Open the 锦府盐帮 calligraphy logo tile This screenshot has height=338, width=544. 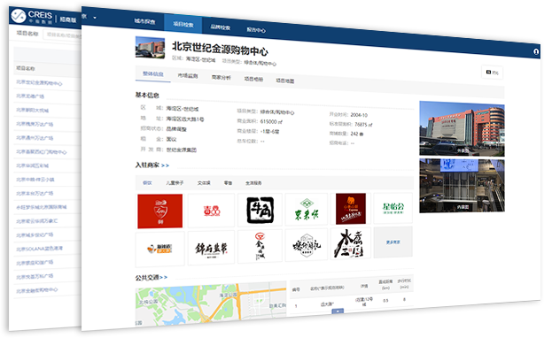tap(211, 248)
